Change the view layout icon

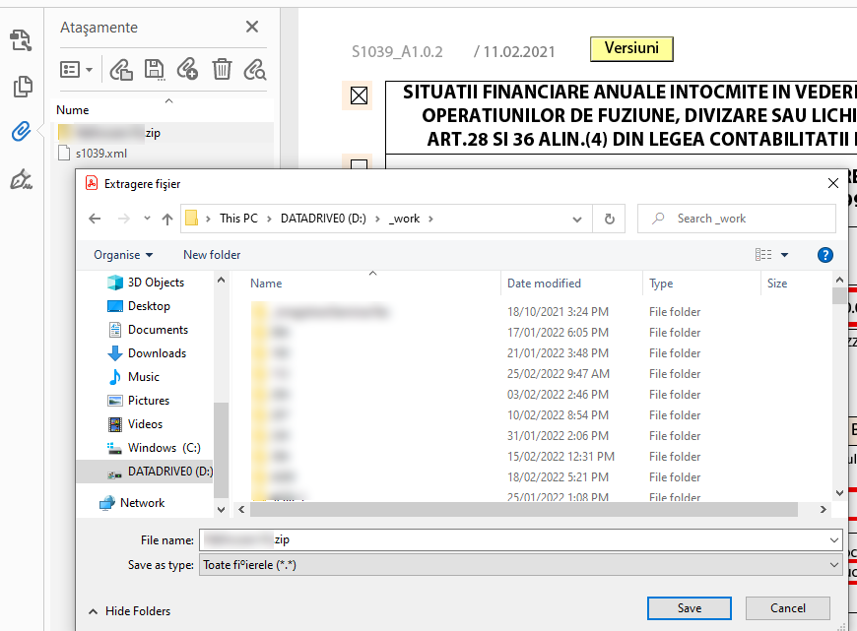[x=763, y=255]
